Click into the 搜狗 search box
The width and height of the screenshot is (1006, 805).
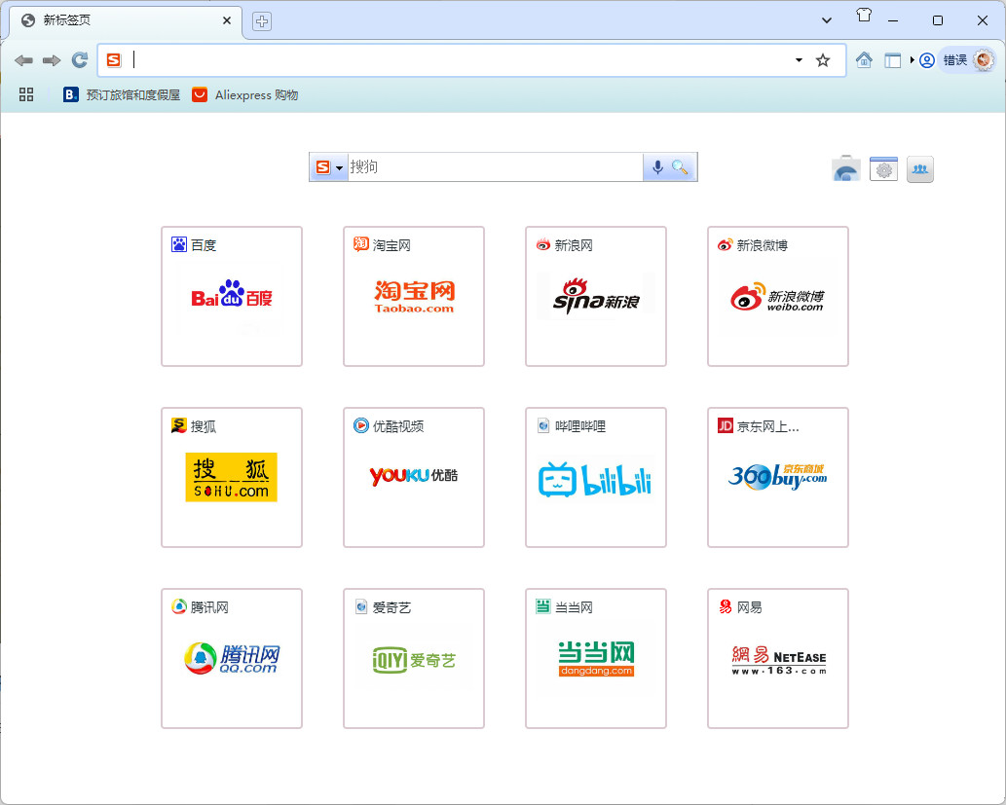click(495, 167)
